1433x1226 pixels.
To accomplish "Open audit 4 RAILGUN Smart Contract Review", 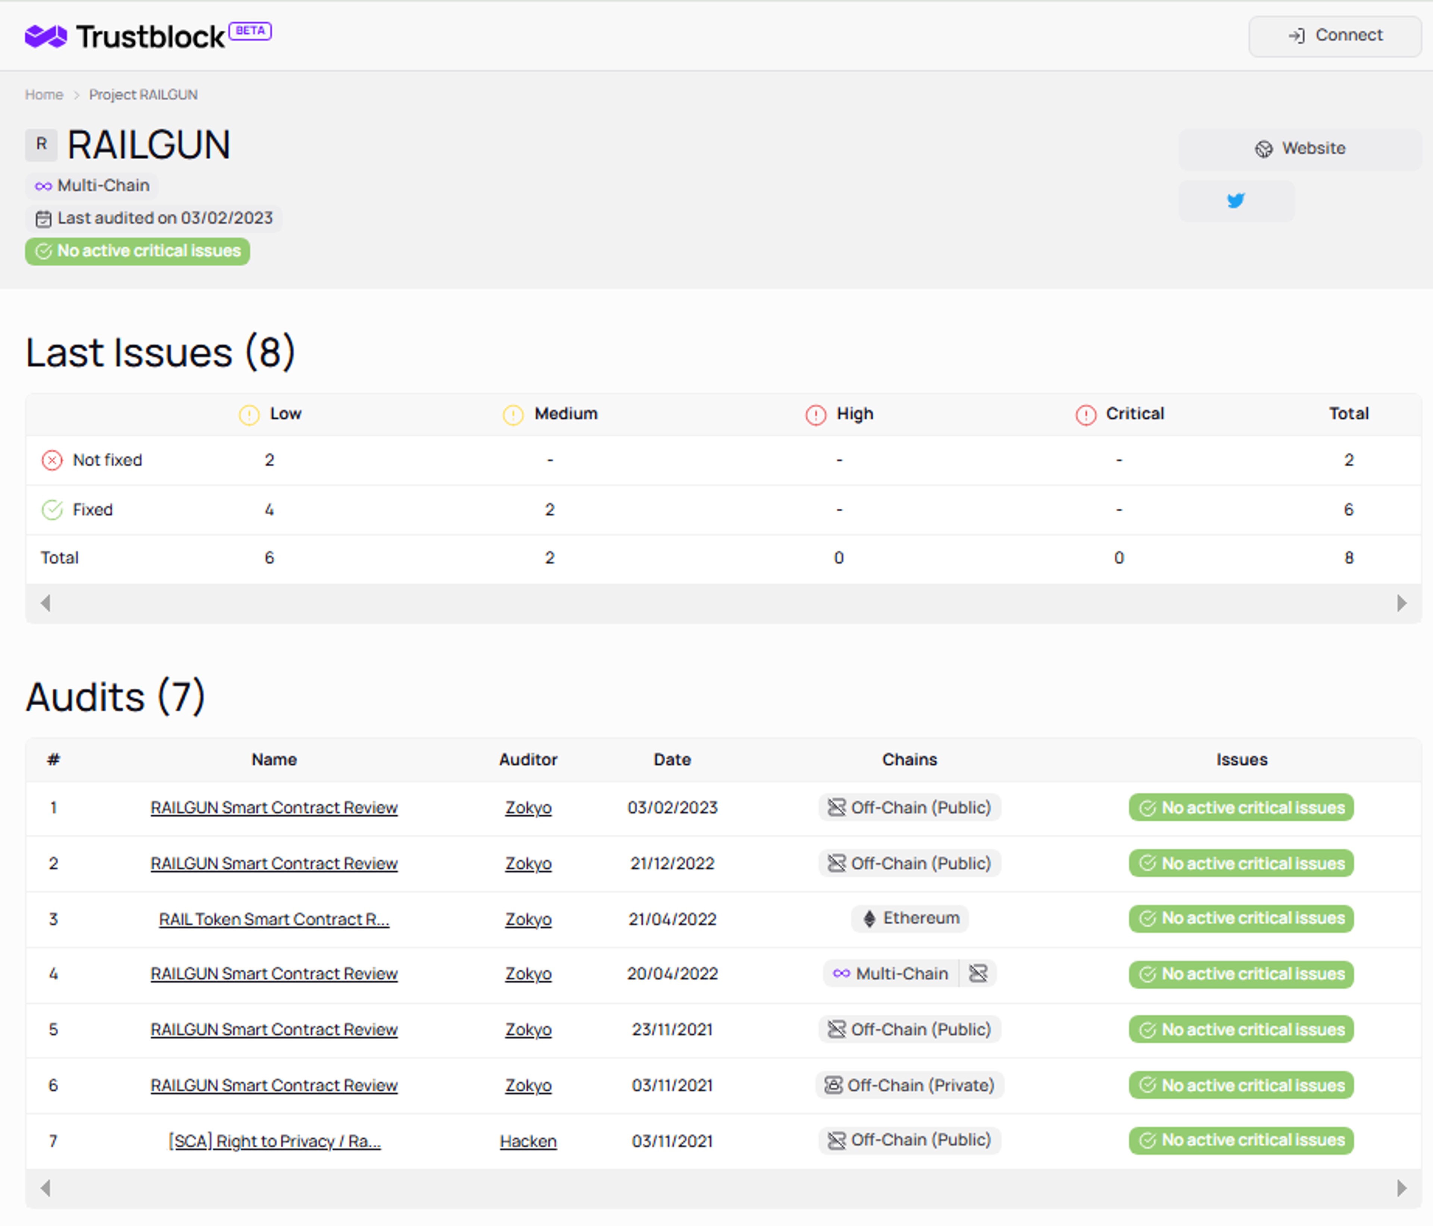I will pos(274,975).
